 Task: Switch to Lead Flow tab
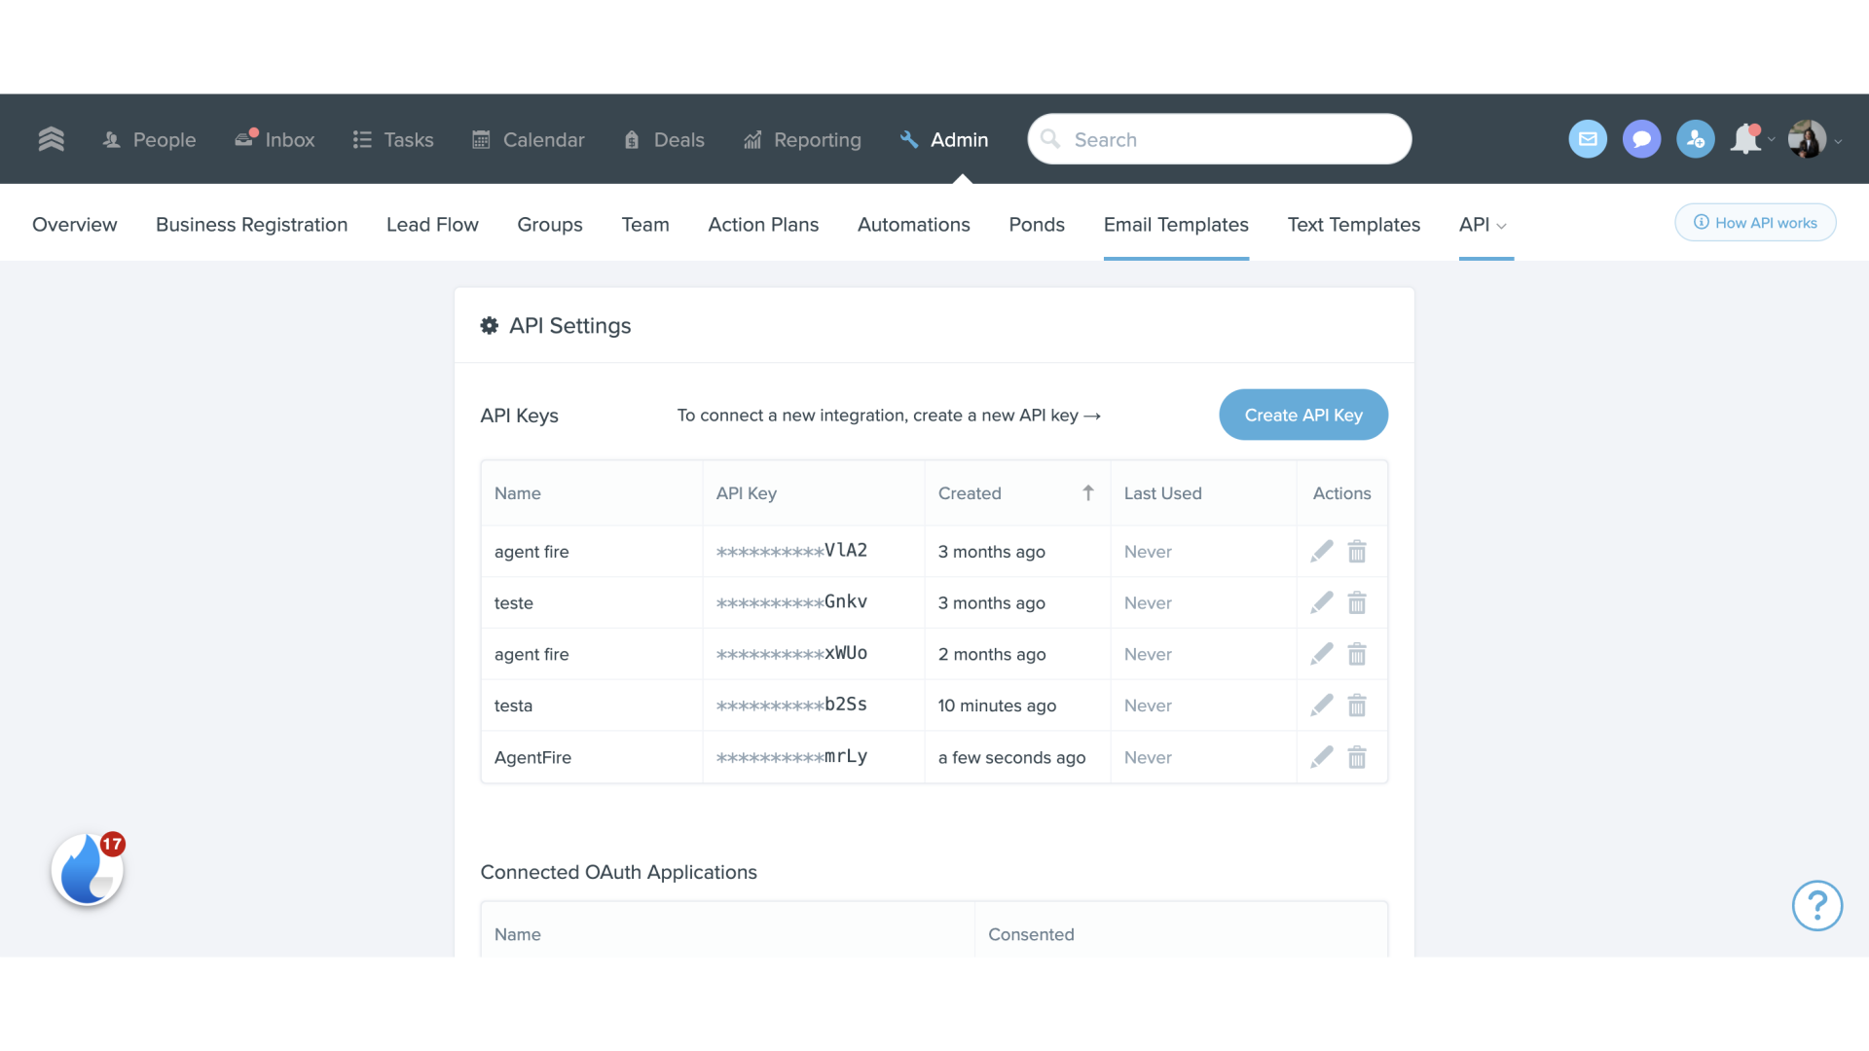[432, 225]
